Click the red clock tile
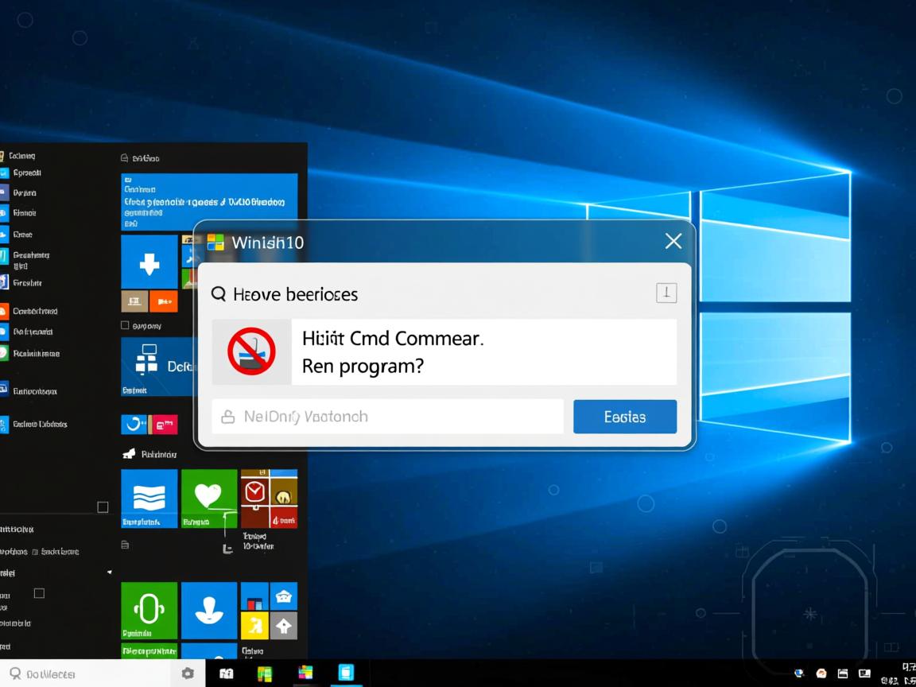Screen dimensions: 916x687 point(254,493)
